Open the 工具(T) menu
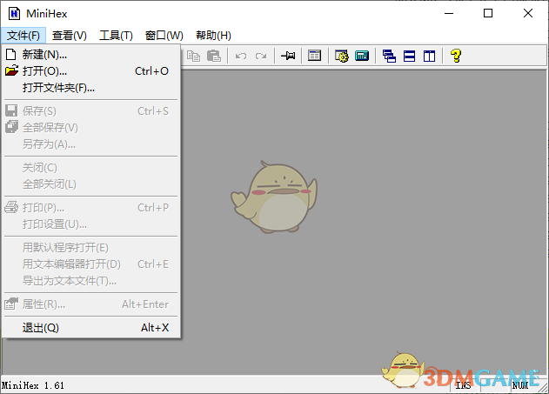The image size is (549, 394). click(116, 36)
